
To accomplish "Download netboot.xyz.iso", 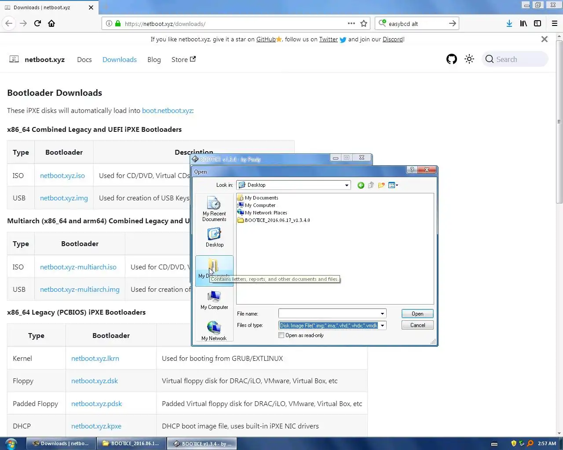I will click(x=62, y=175).
